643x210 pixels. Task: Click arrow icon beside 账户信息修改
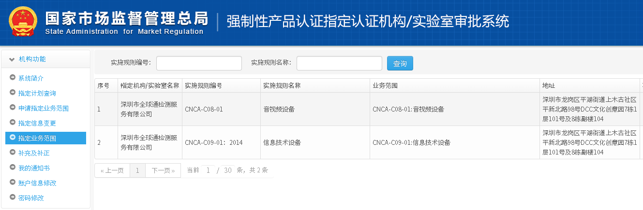pyautogui.click(x=13, y=182)
